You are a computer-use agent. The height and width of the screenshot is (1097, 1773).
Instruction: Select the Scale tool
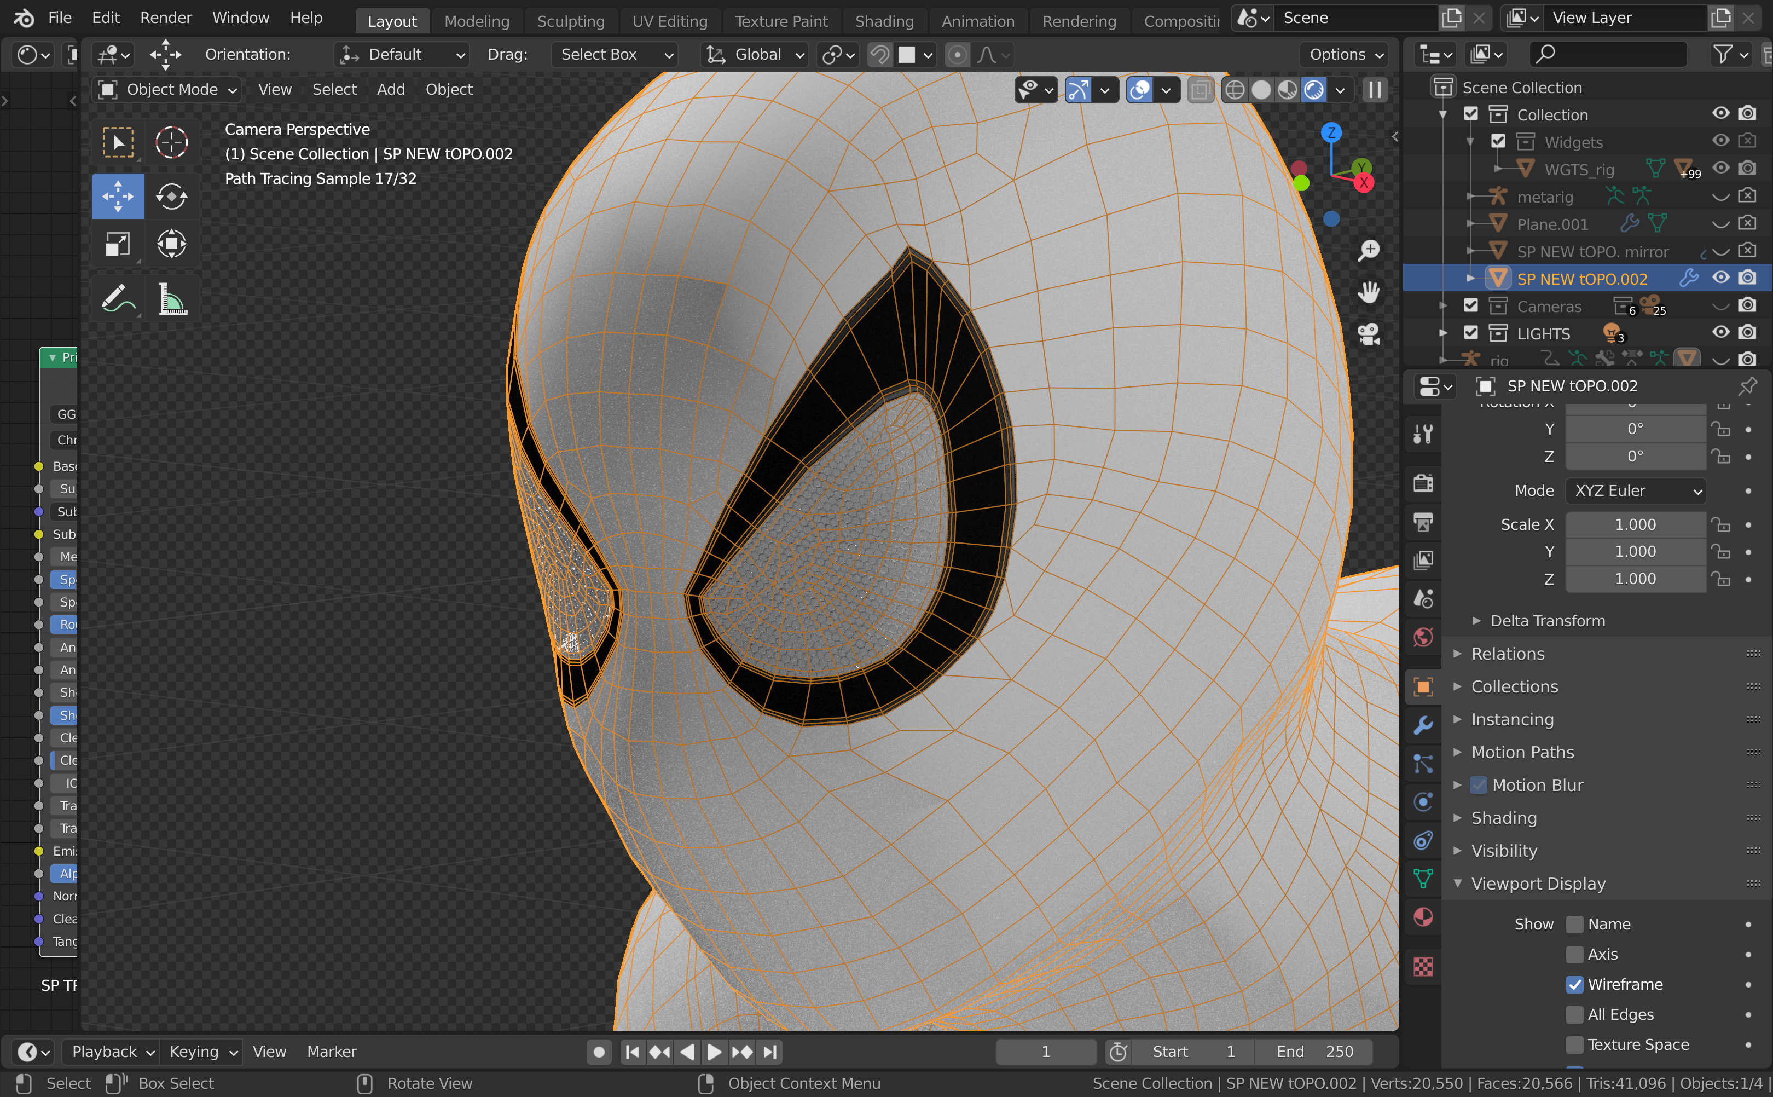pos(118,244)
